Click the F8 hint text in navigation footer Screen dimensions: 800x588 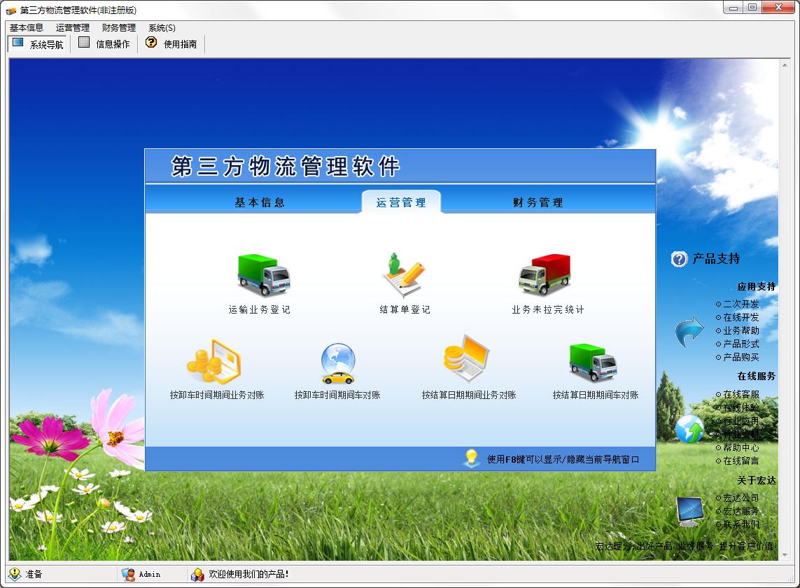click(x=563, y=459)
